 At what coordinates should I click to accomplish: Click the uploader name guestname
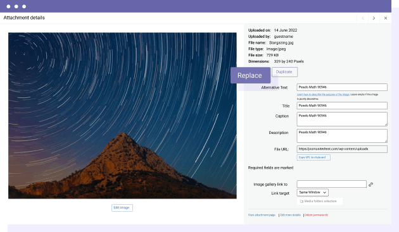pos(284,37)
